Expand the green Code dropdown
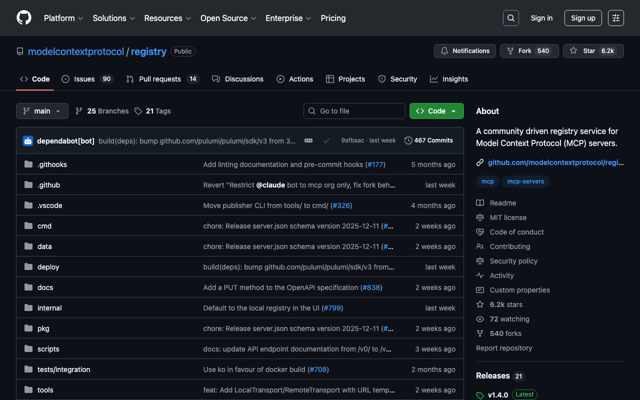 (436, 111)
